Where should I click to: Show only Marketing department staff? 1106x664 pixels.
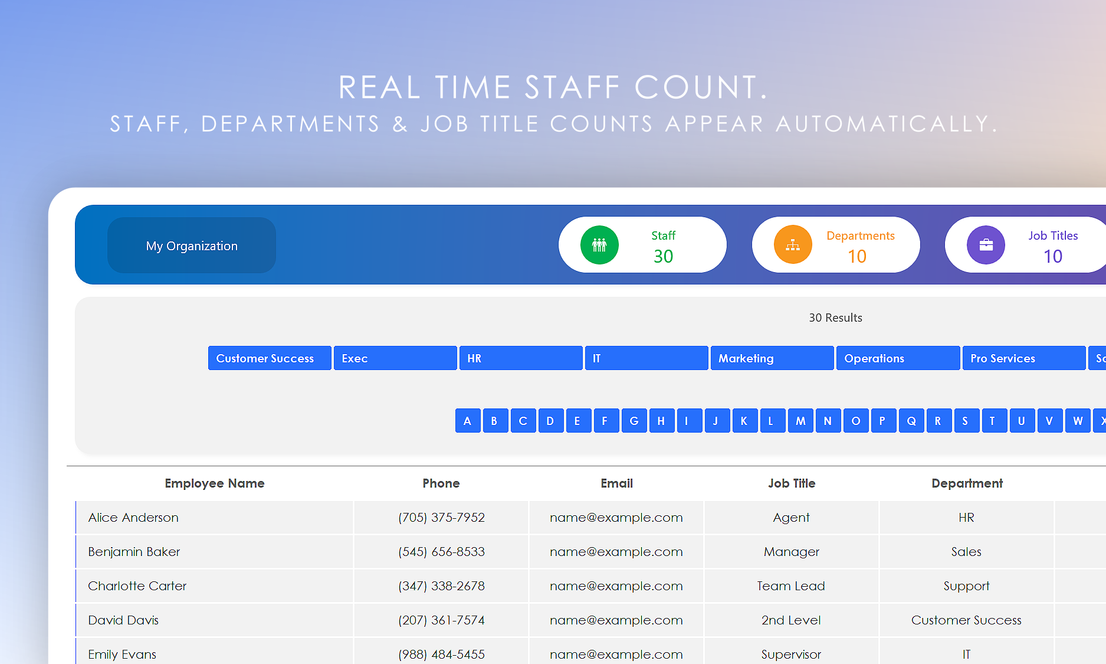pos(772,358)
